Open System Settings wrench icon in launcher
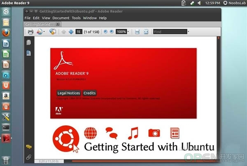Viewport: 247px width, 166px height. point(6,117)
